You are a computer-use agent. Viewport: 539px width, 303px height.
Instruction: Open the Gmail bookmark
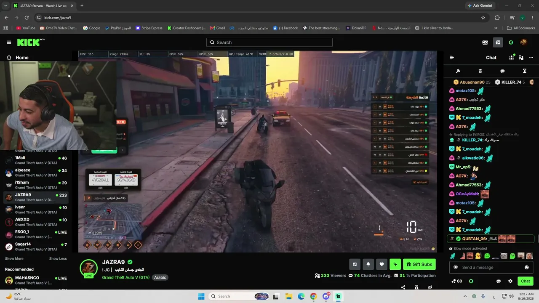[218, 28]
